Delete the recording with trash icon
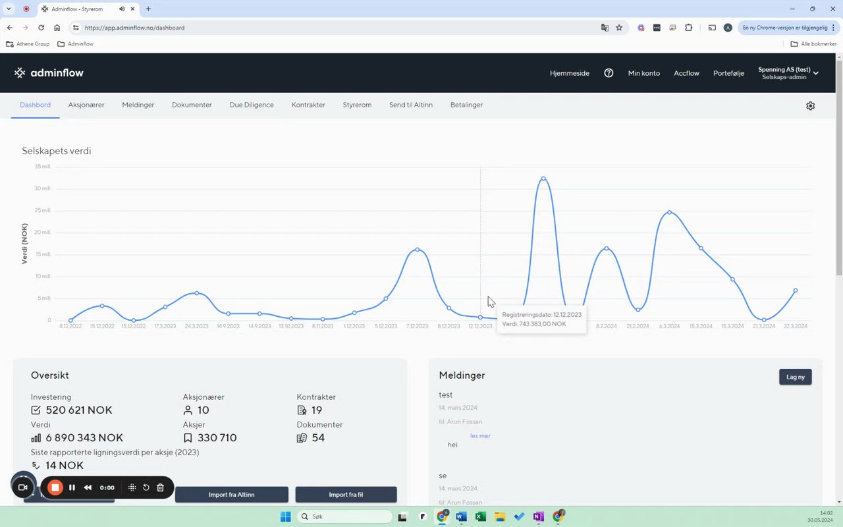Viewport: 843px width, 527px height. 160,487
